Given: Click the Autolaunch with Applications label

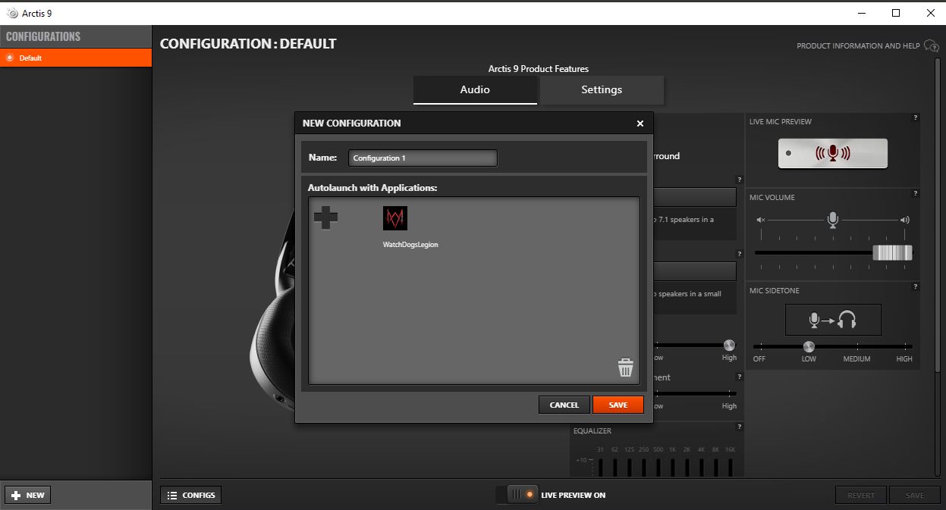Looking at the screenshot, I should point(372,187).
